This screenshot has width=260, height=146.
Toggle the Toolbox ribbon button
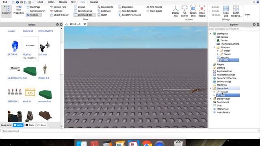(x=34, y=15)
